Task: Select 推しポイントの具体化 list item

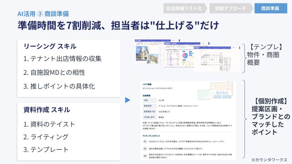Action: tap(59, 86)
